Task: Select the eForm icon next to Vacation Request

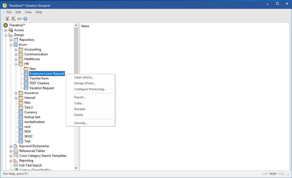Action: click(x=26, y=88)
